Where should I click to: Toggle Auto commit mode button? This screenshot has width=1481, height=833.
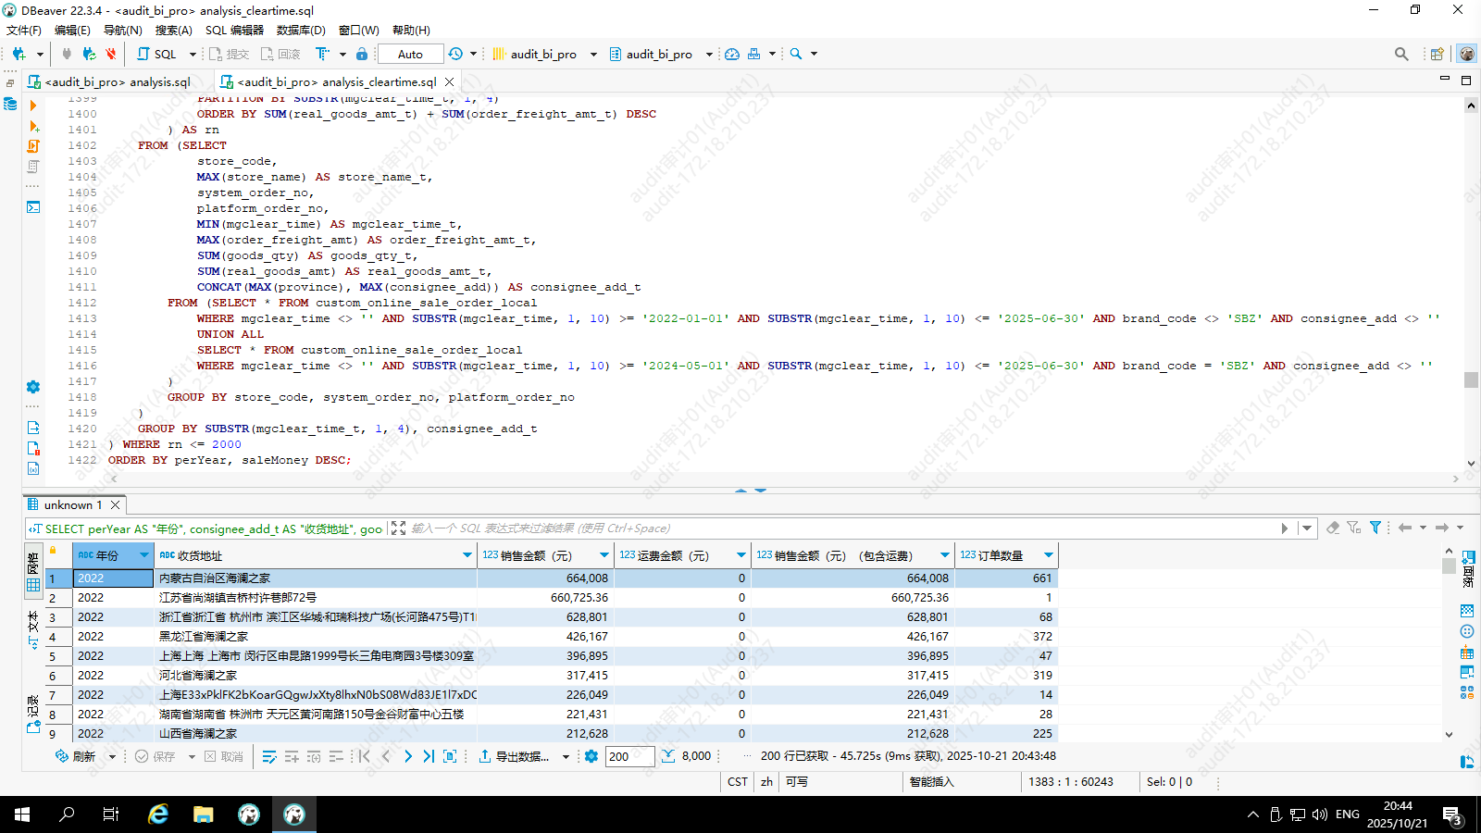click(410, 54)
